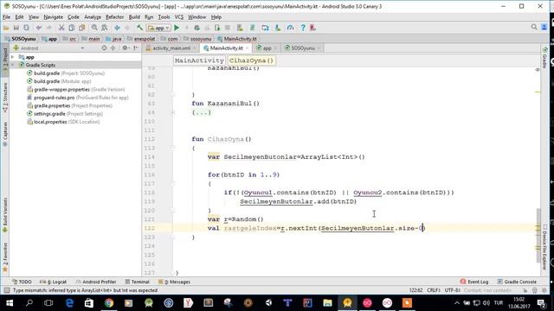Toggle Device File Explorer side tab
The width and height of the screenshot is (554, 311).
[544, 247]
